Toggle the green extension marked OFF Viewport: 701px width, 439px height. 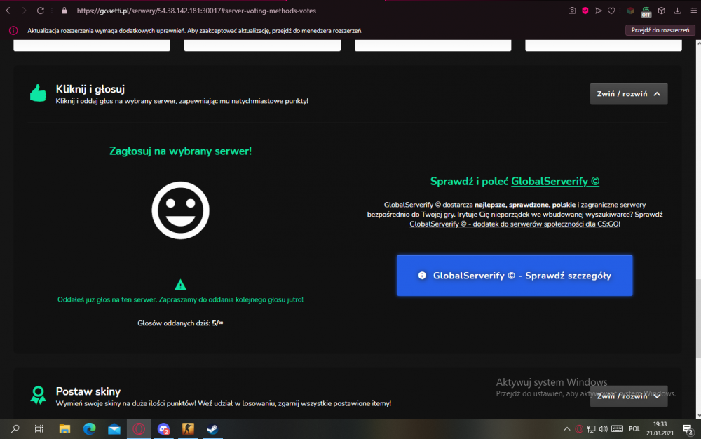pos(646,12)
